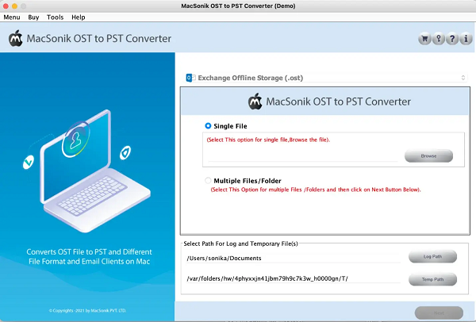Open the Tools menu
This screenshot has width=476, height=322.
tap(55, 17)
